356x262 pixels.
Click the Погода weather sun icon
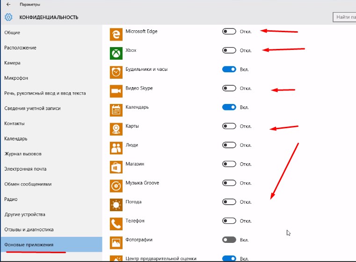coord(116,205)
